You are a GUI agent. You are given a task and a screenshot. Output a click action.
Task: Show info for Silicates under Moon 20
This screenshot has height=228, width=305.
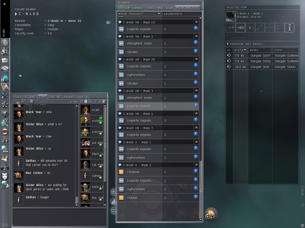pos(196,83)
